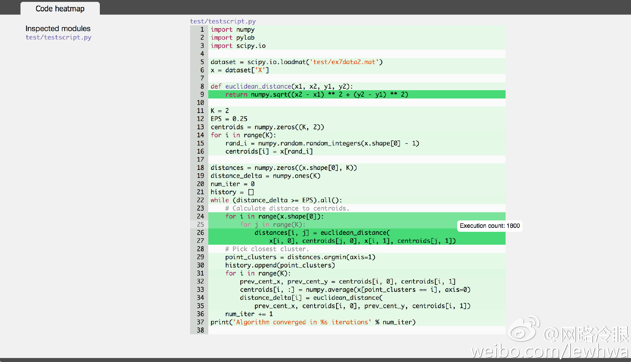Click test/testscript.py under Inspected modules

click(x=58, y=37)
